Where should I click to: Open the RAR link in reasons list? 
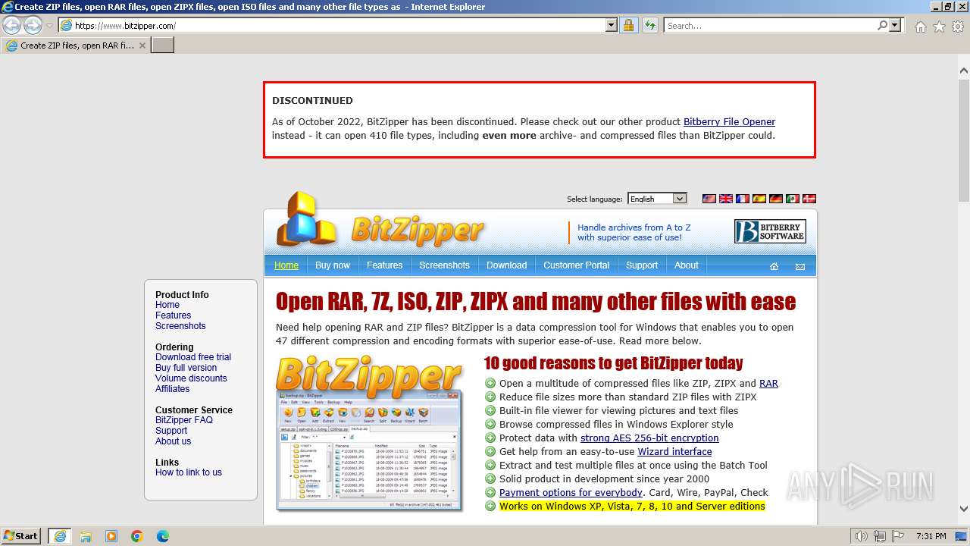click(x=768, y=384)
